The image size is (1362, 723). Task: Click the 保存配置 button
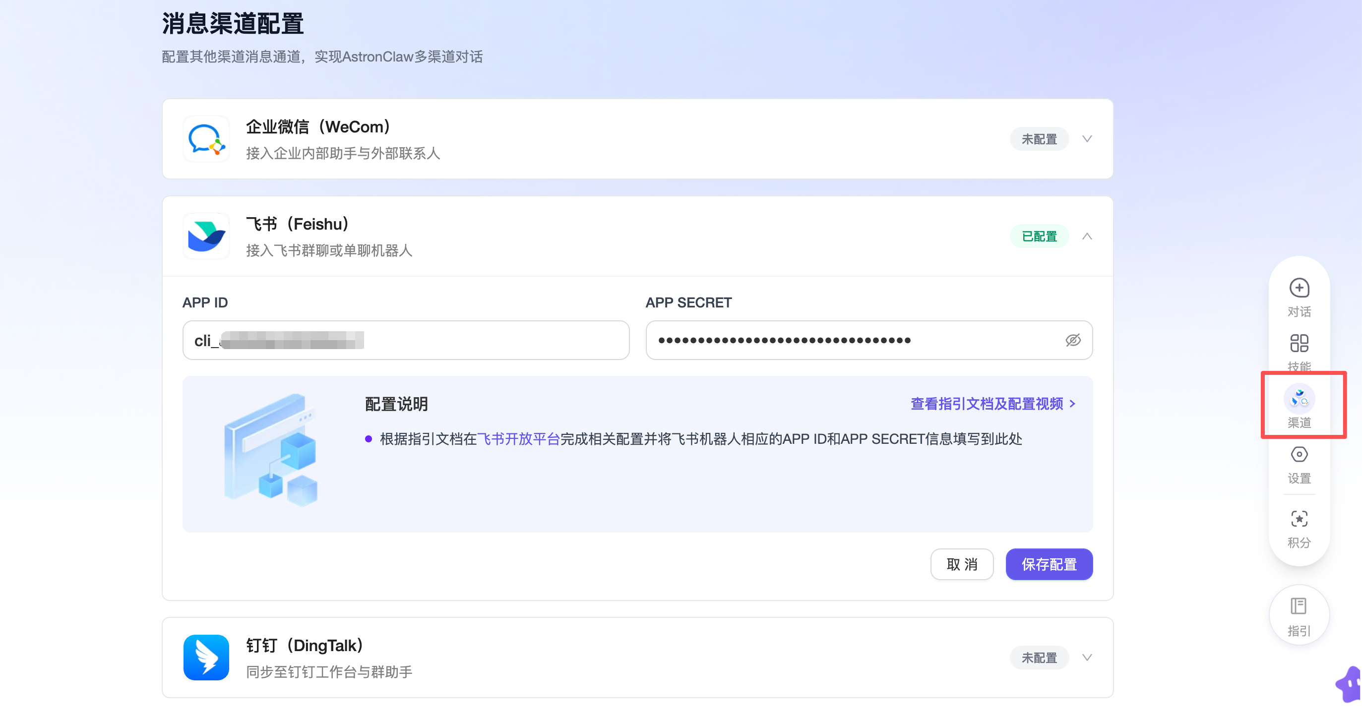pos(1049,564)
